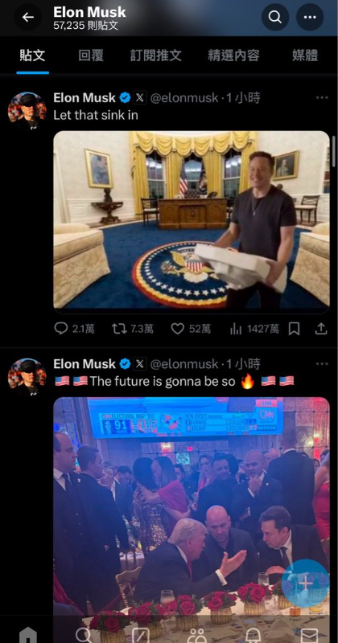Open notifications bell in bottom bar
This screenshot has width=338, height=643.
tap(253, 635)
